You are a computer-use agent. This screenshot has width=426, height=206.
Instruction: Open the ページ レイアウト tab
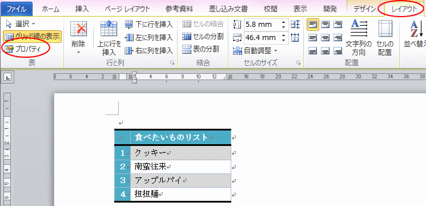[127, 9]
